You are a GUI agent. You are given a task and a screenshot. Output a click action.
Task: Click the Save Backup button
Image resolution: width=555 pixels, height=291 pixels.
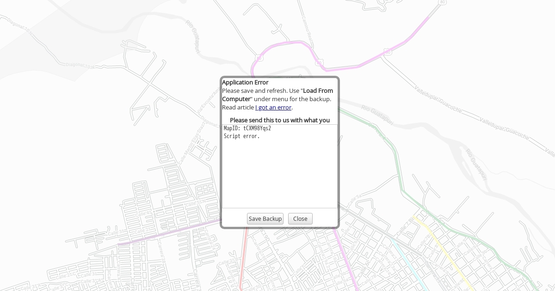tap(265, 218)
